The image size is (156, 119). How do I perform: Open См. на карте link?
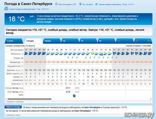[x=87, y=4]
